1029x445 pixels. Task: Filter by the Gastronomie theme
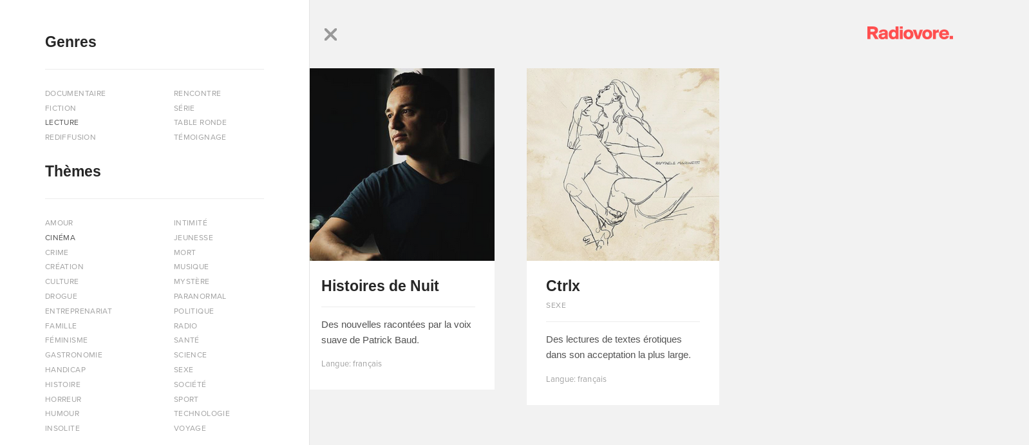[x=73, y=355]
